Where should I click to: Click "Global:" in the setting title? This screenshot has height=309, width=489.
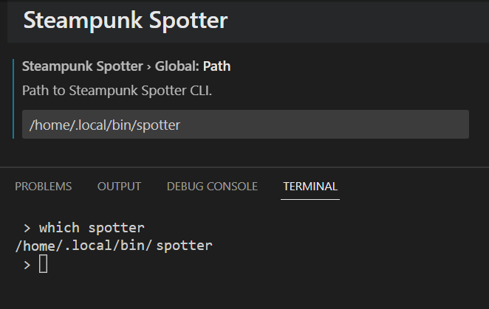click(x=177, y=66)
